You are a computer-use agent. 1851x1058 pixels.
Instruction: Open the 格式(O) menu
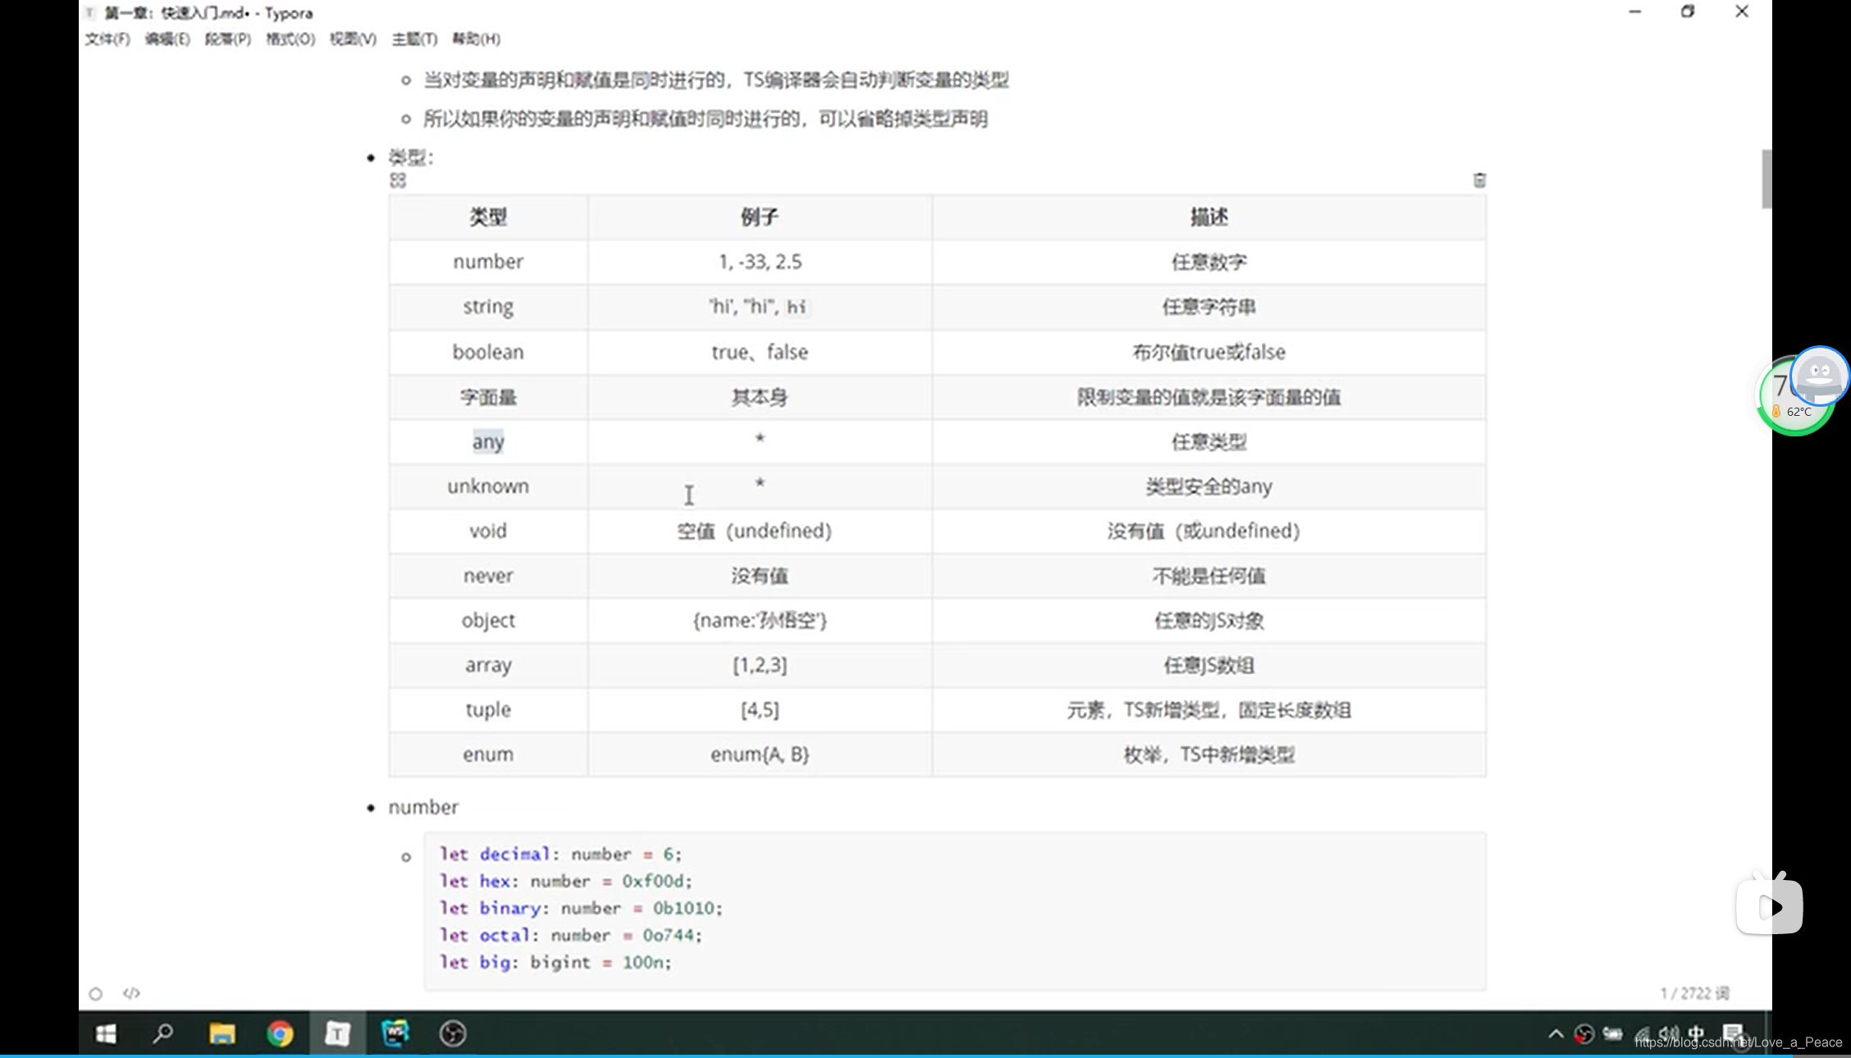pyautogui.click(x=290, y=39)
